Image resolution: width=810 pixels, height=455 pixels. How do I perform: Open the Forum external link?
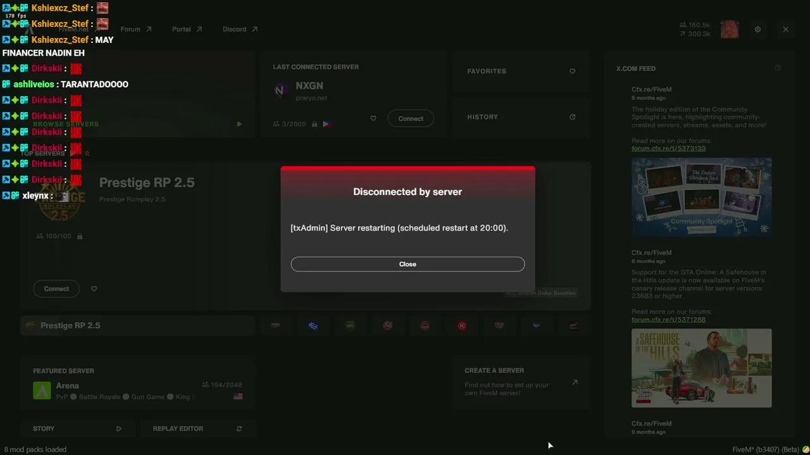coord(136,29)
